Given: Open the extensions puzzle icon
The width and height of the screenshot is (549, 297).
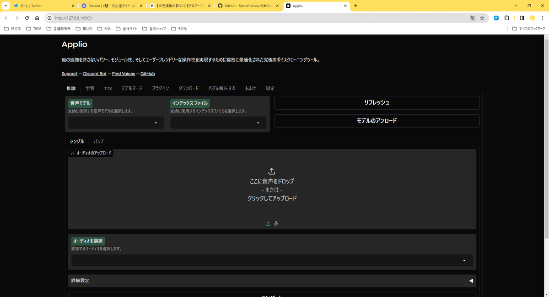Looking at the screenshot, I should 507,18.
